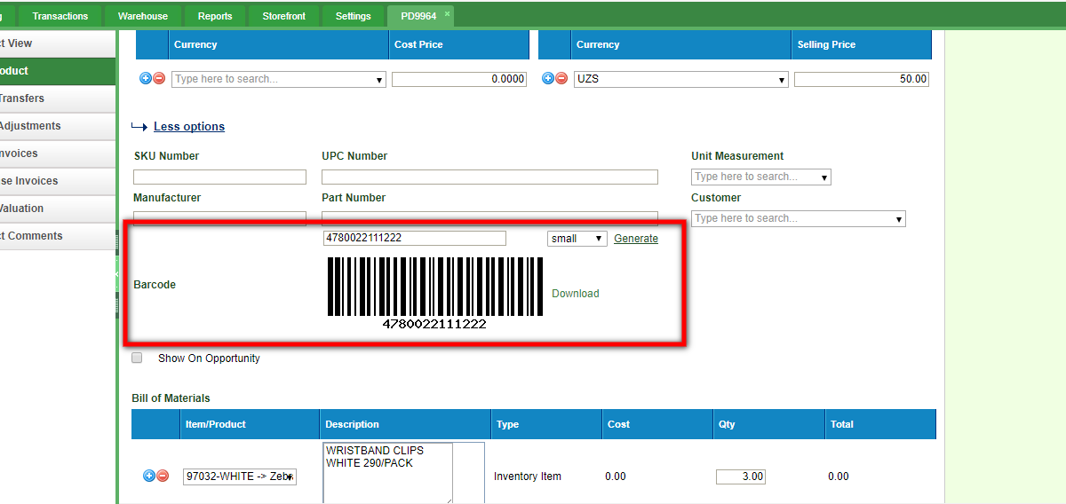Image resolution: width=1066 pixels, height=504 pixels.
Task: Add a selling price currency row
Action: point(548,79)
